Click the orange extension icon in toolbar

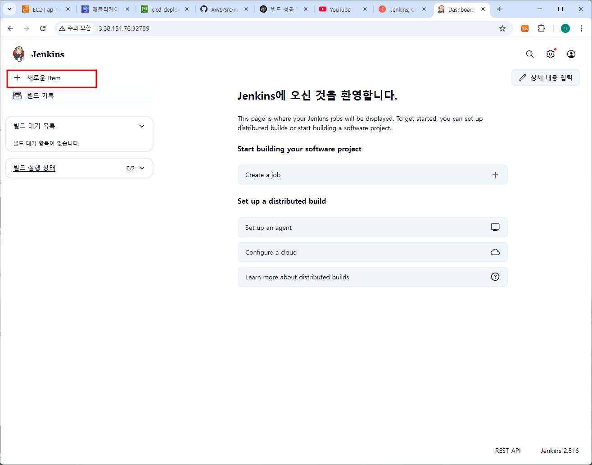tap(525, 28)
